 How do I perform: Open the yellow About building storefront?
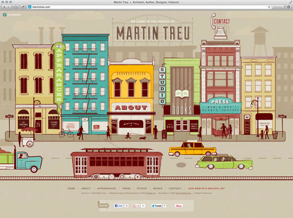[132, 108]
